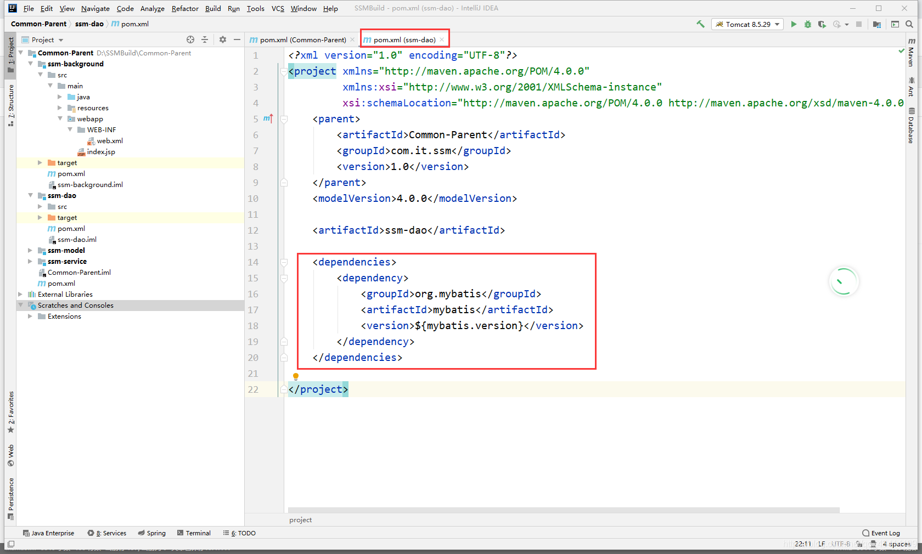Toggle the 8: Services tool window
This screenshot has height=554, width=922.
click(107, 533)
